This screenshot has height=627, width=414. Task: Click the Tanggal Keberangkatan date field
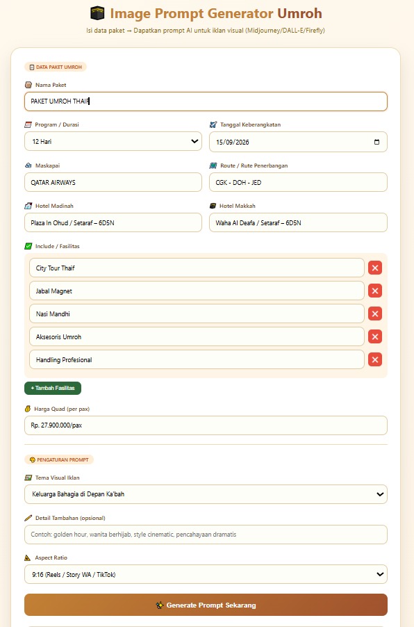tap(298, 142)
